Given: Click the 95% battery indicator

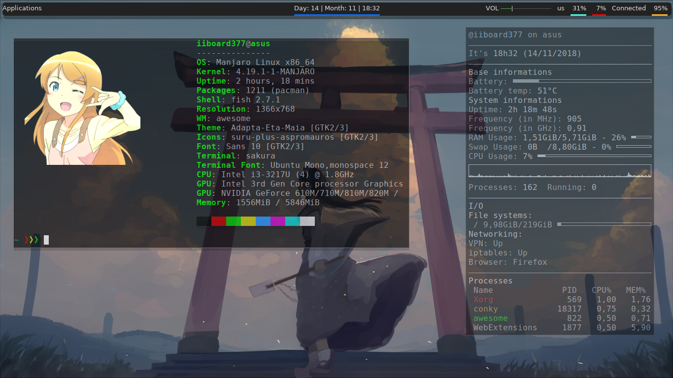Looking at the screenshot, I should [660, 8].
